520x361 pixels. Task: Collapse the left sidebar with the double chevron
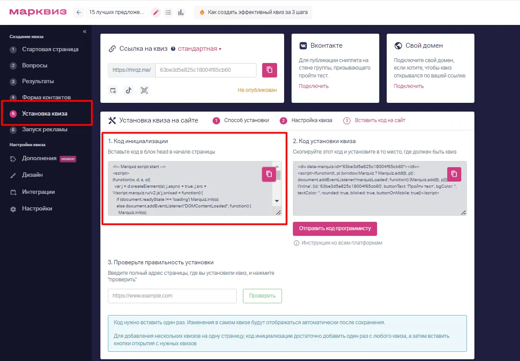[x=85, y=32]
